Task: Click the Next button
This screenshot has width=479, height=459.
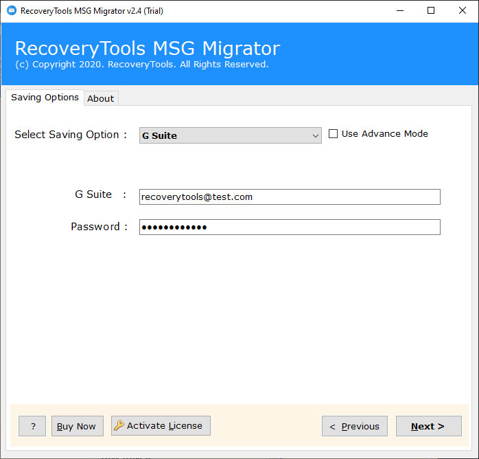Action: coord(429,426)
